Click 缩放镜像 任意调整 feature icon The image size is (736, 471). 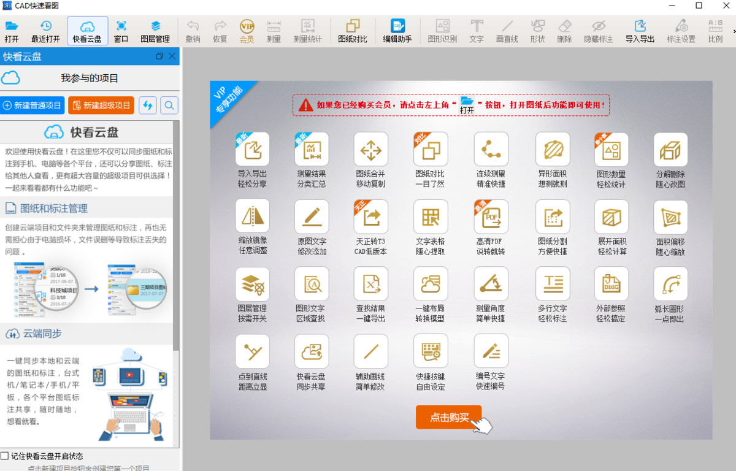253,216
